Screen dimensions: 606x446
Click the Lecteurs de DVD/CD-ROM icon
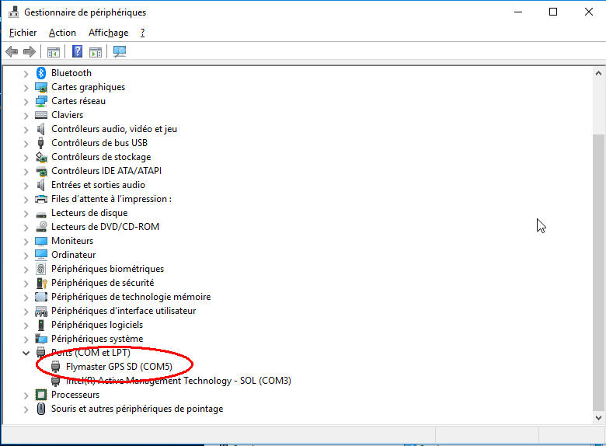[x=41, y=227]
